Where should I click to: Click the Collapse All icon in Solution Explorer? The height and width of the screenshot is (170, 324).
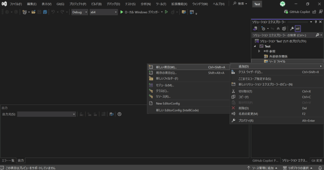click(278, 29)
